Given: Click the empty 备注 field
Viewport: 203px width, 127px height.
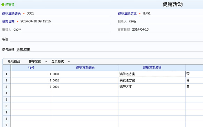Looking at the screenshot, I should pos(106,39).
